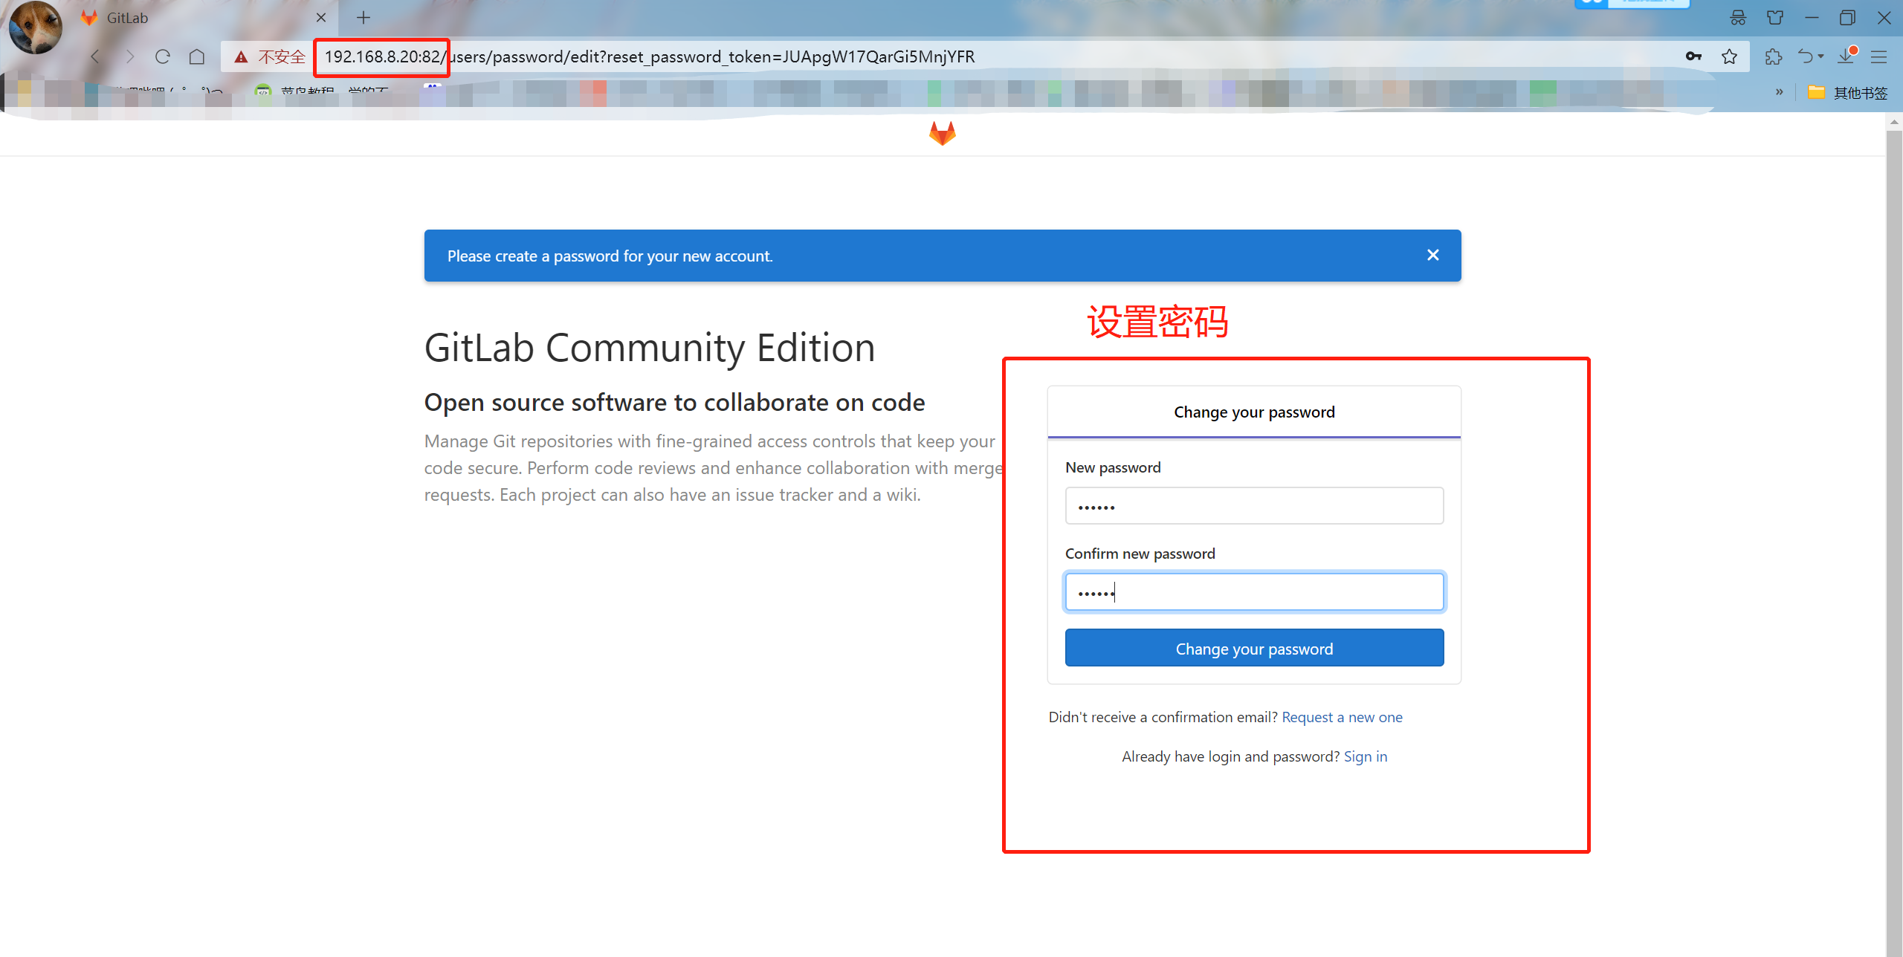Show more bookmarks double chevron

[x=1779, y=91]
